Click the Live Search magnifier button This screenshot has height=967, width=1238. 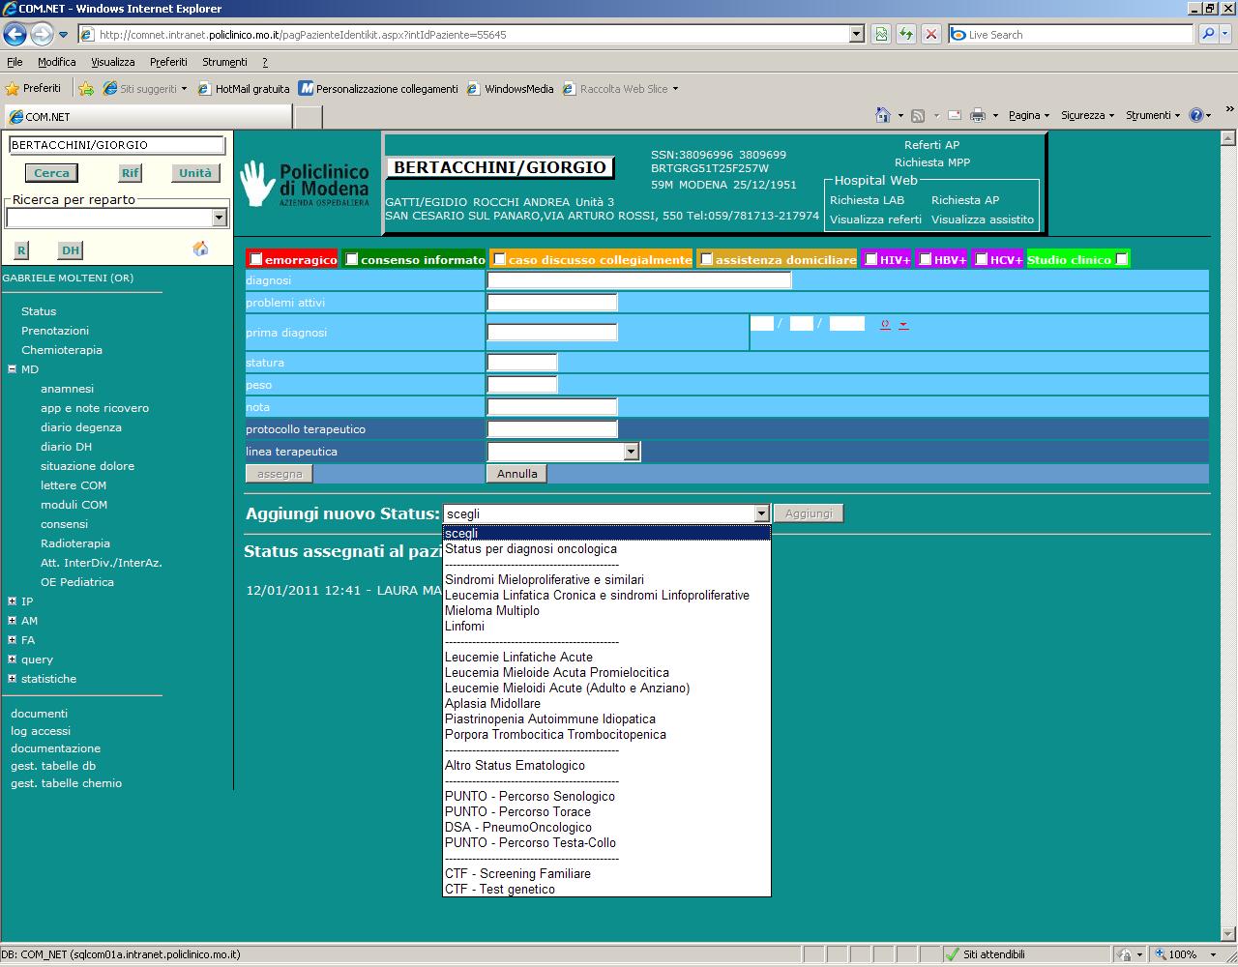[x=1208, y=34]
